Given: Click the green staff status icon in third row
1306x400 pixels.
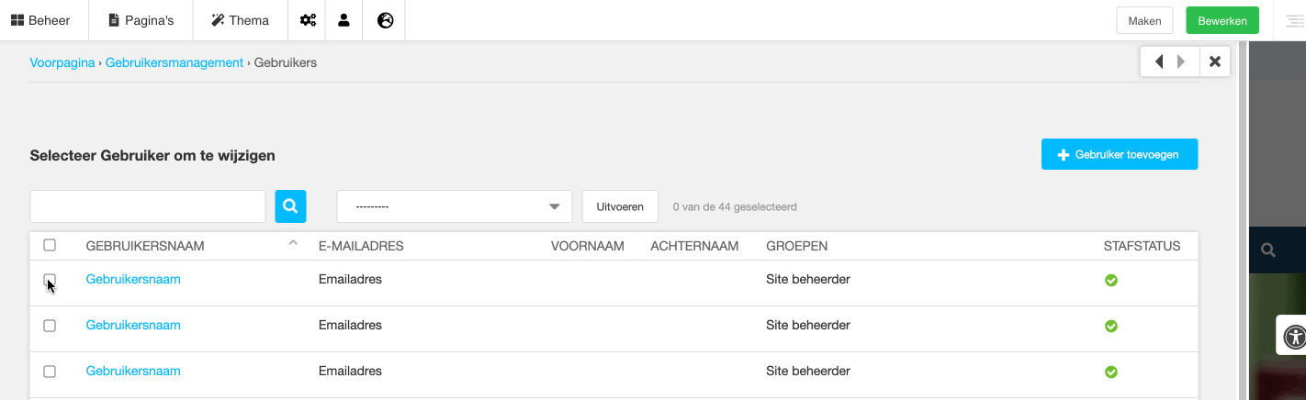Looking at the screenshot, I should (1110, 372).
